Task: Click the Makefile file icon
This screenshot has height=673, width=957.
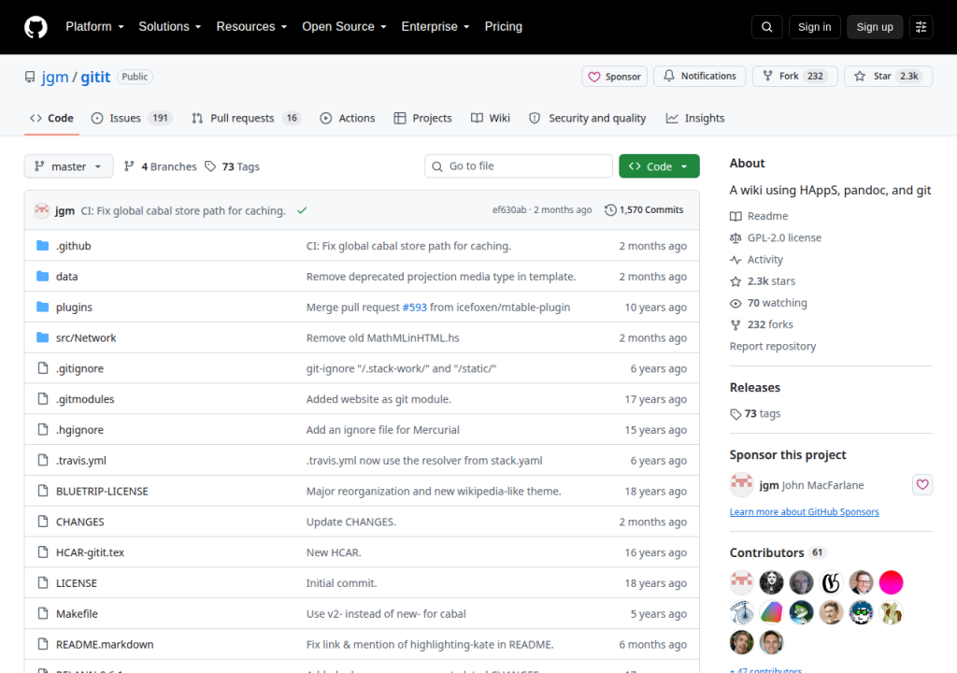Action: click(43, 613)
